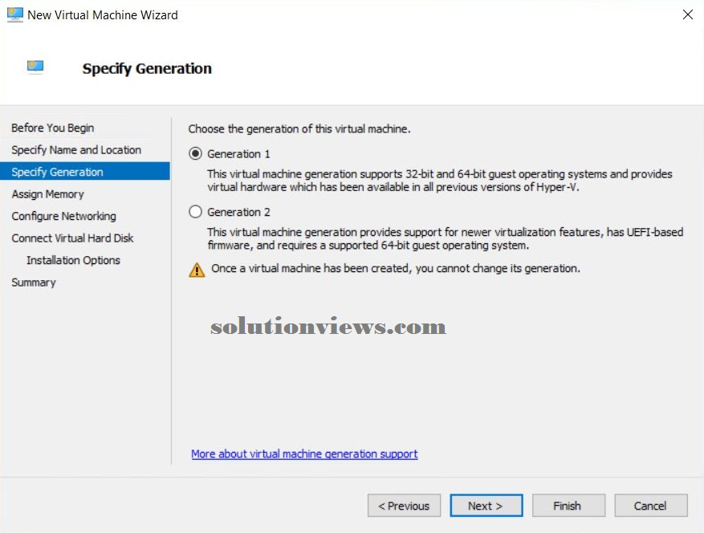
Task: Open Specify Name and Location step
Action: [76, 150]
